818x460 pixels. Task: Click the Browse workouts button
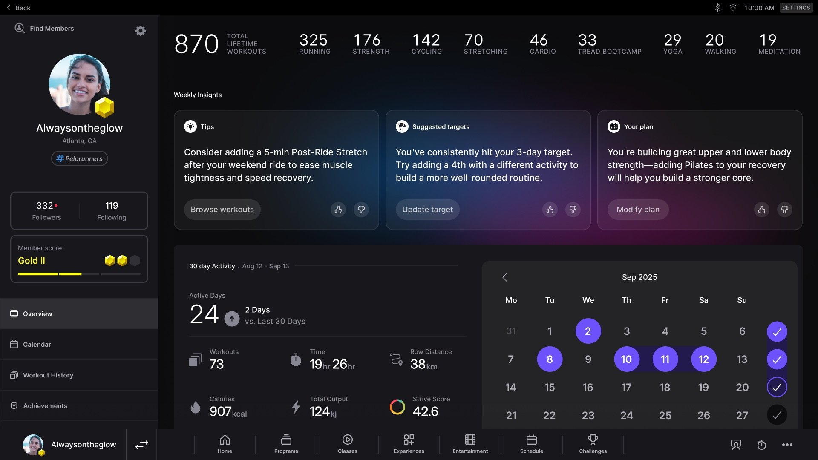point(222,209)
